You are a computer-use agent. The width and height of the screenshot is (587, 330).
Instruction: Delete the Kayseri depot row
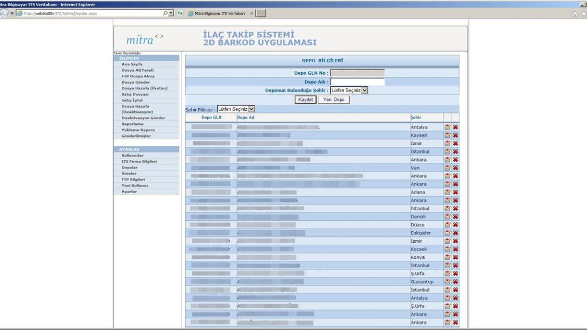point(455,135)
